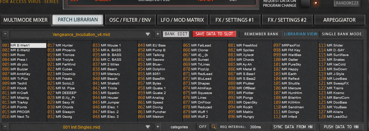The image size is (369, 131).
Task: Click PUSH DATA TO HW
Action: 341,127
